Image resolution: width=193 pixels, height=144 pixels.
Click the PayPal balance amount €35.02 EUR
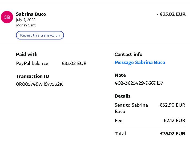pyautogui.click(x=74, y=63)
